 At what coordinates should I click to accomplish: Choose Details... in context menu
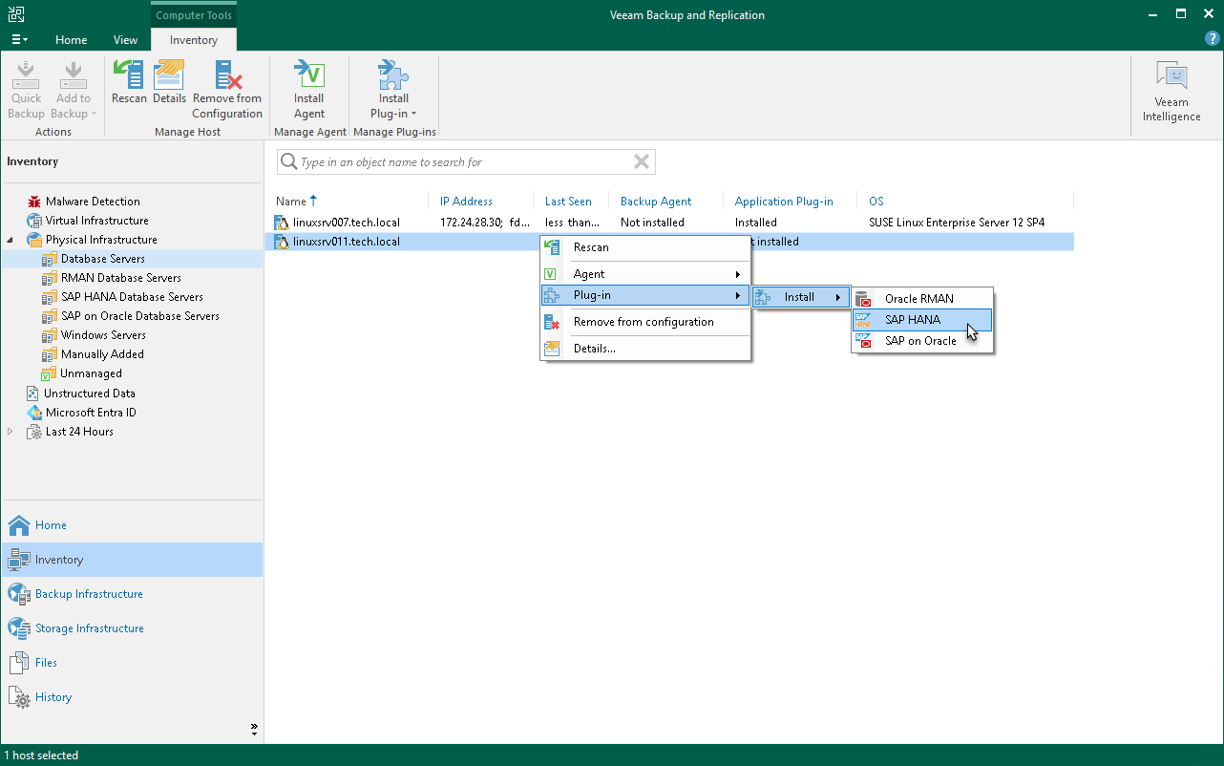click(645, 349)
